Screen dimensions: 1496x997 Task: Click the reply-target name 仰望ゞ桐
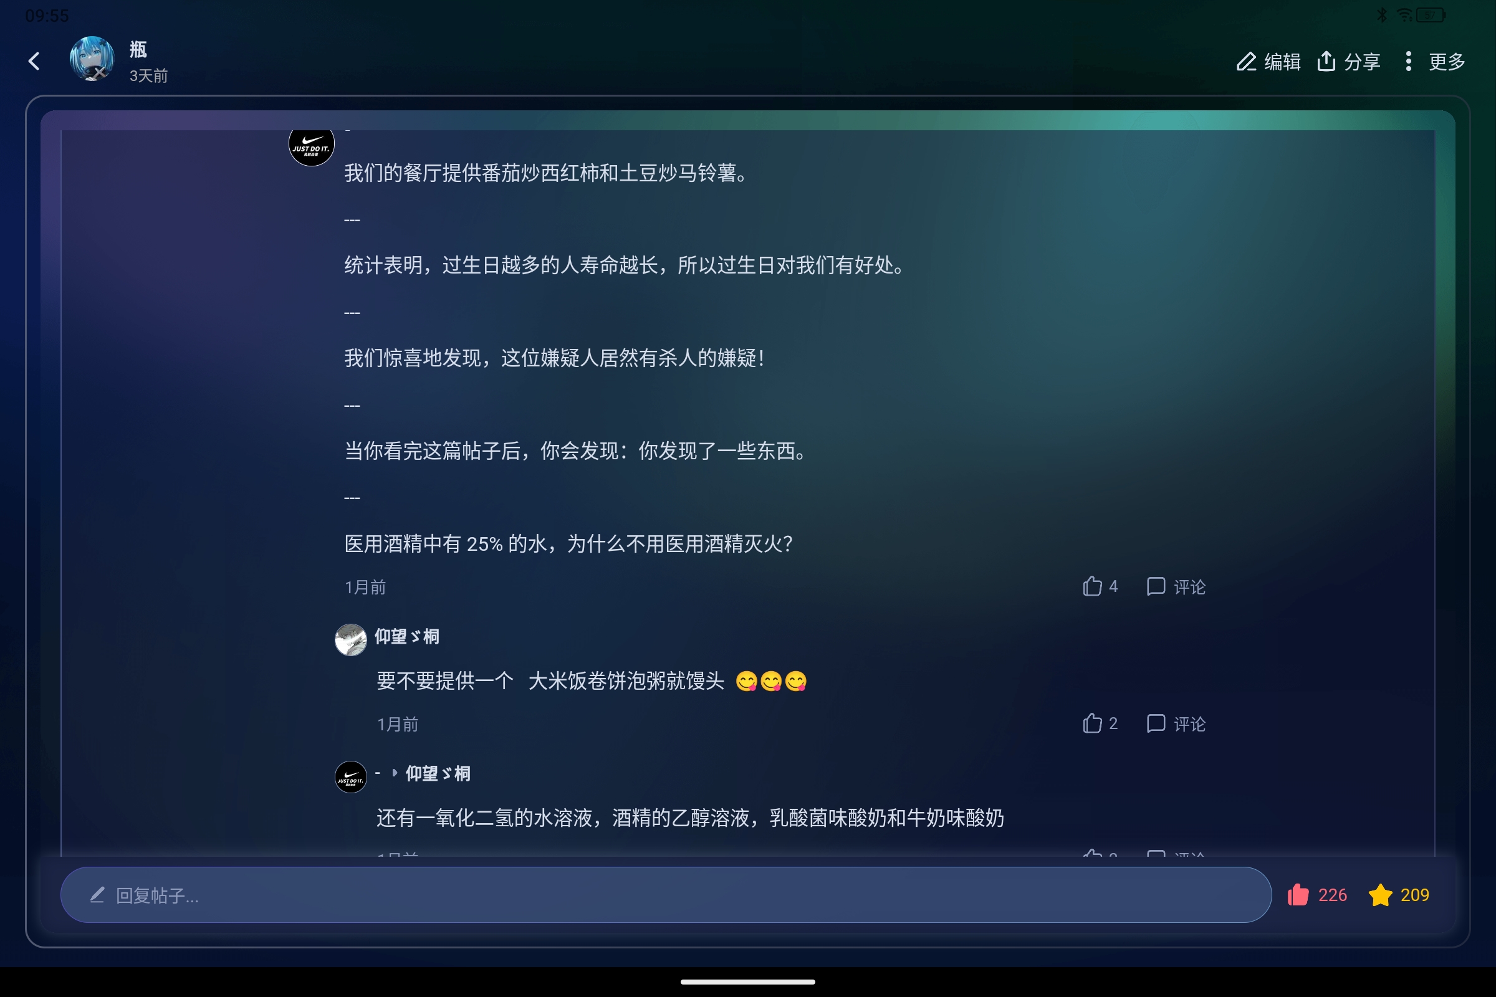click(438, 774)
